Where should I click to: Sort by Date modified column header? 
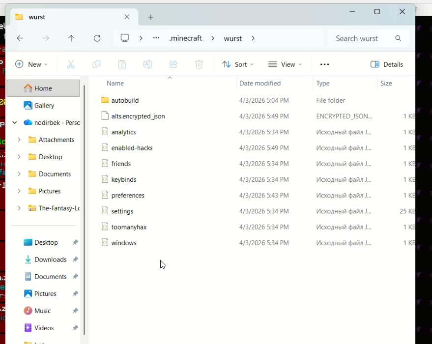click(260, 83)
